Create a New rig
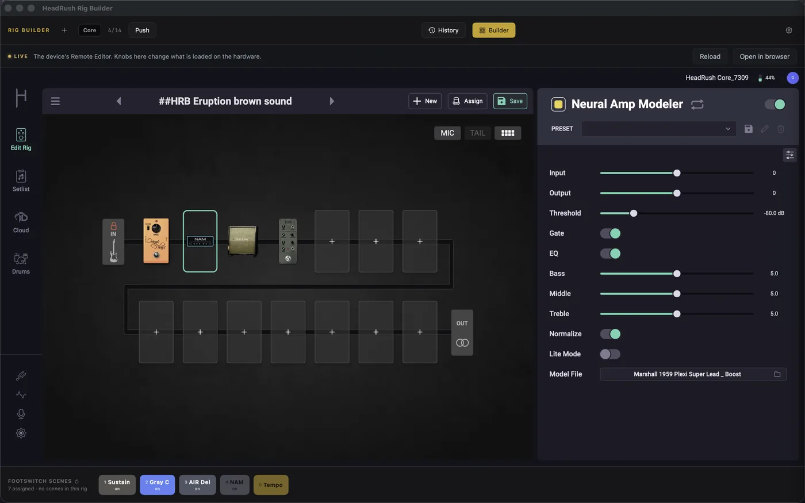 pyautogui.click(x=425, y=101)
